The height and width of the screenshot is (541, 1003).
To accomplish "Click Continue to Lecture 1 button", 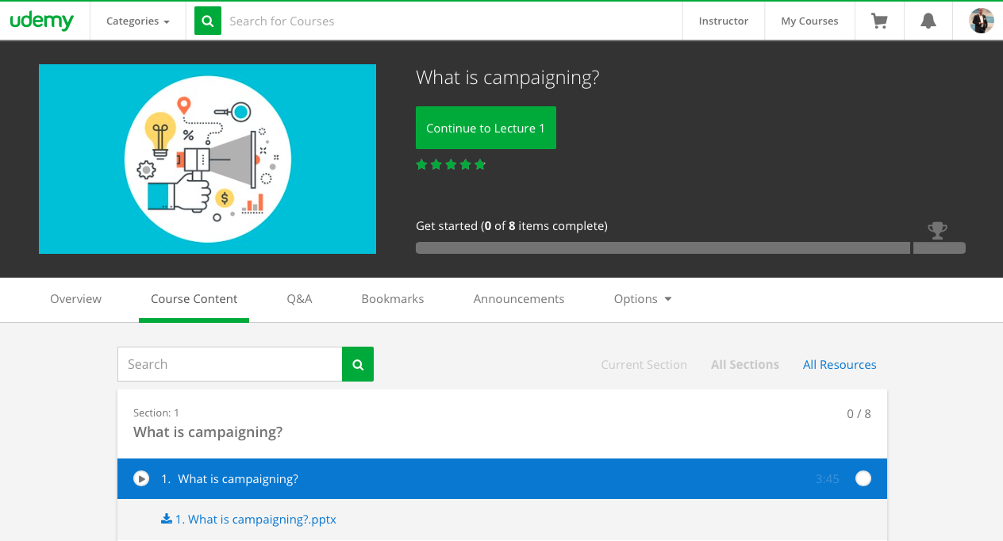I will [x=486, y=128].
